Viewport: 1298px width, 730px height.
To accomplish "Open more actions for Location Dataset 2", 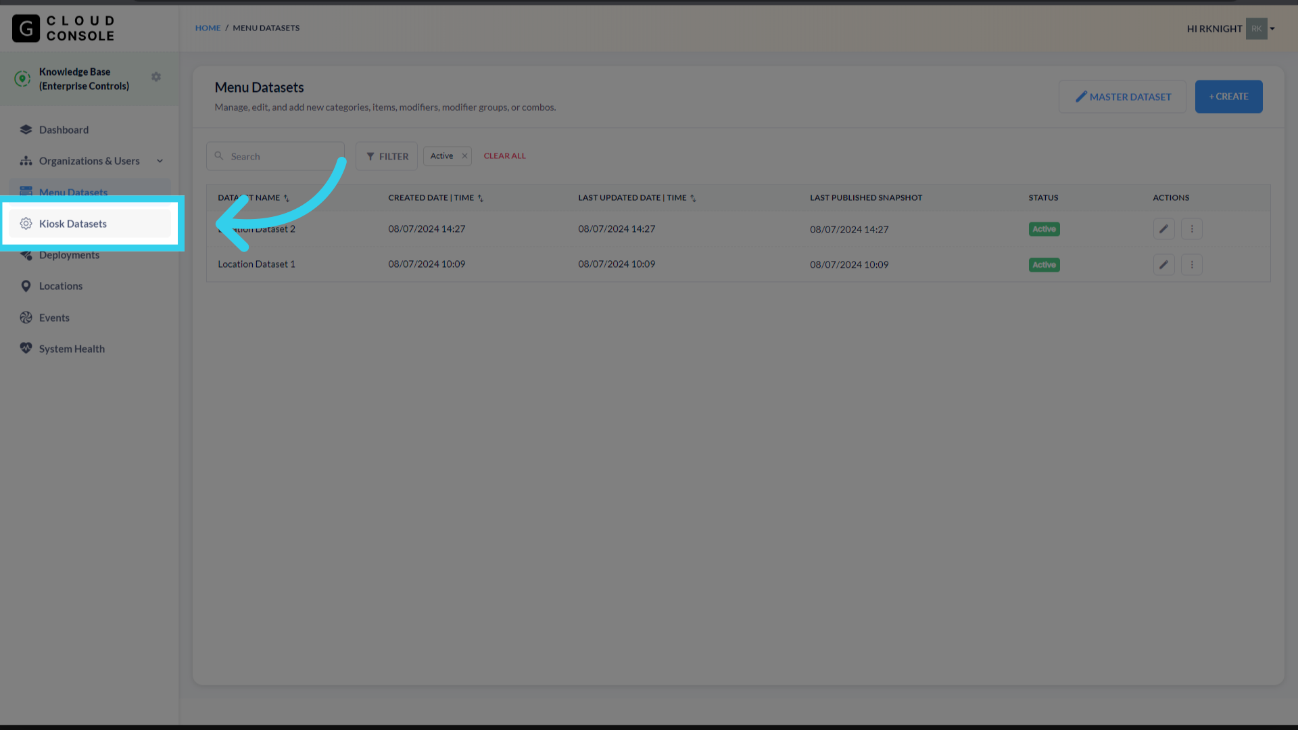I will (x=1192, y=229).
